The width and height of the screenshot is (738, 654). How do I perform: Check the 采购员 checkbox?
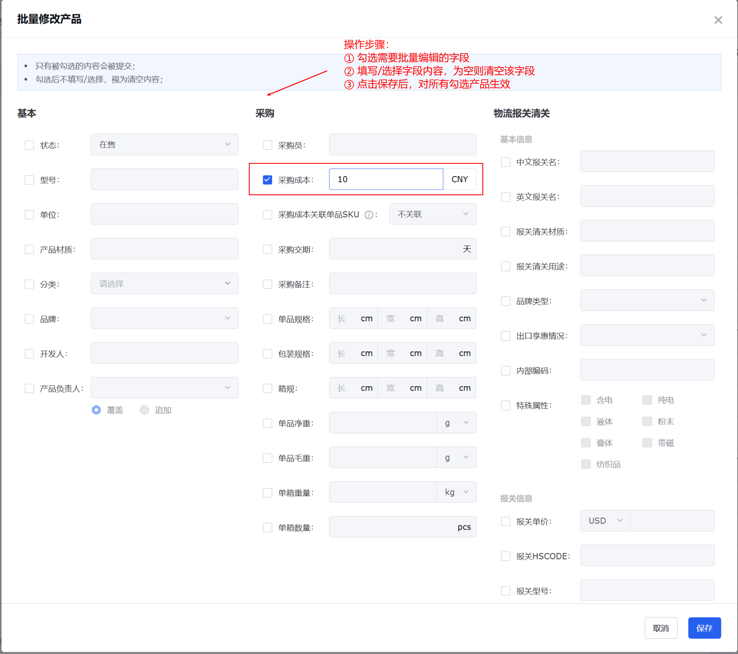point(268,145)
